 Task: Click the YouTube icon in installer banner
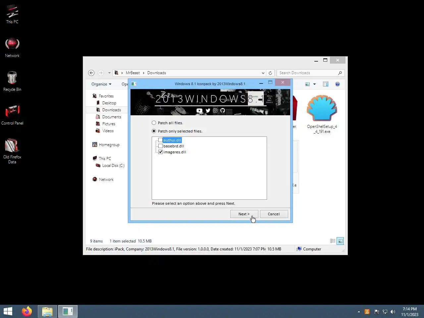199,111
